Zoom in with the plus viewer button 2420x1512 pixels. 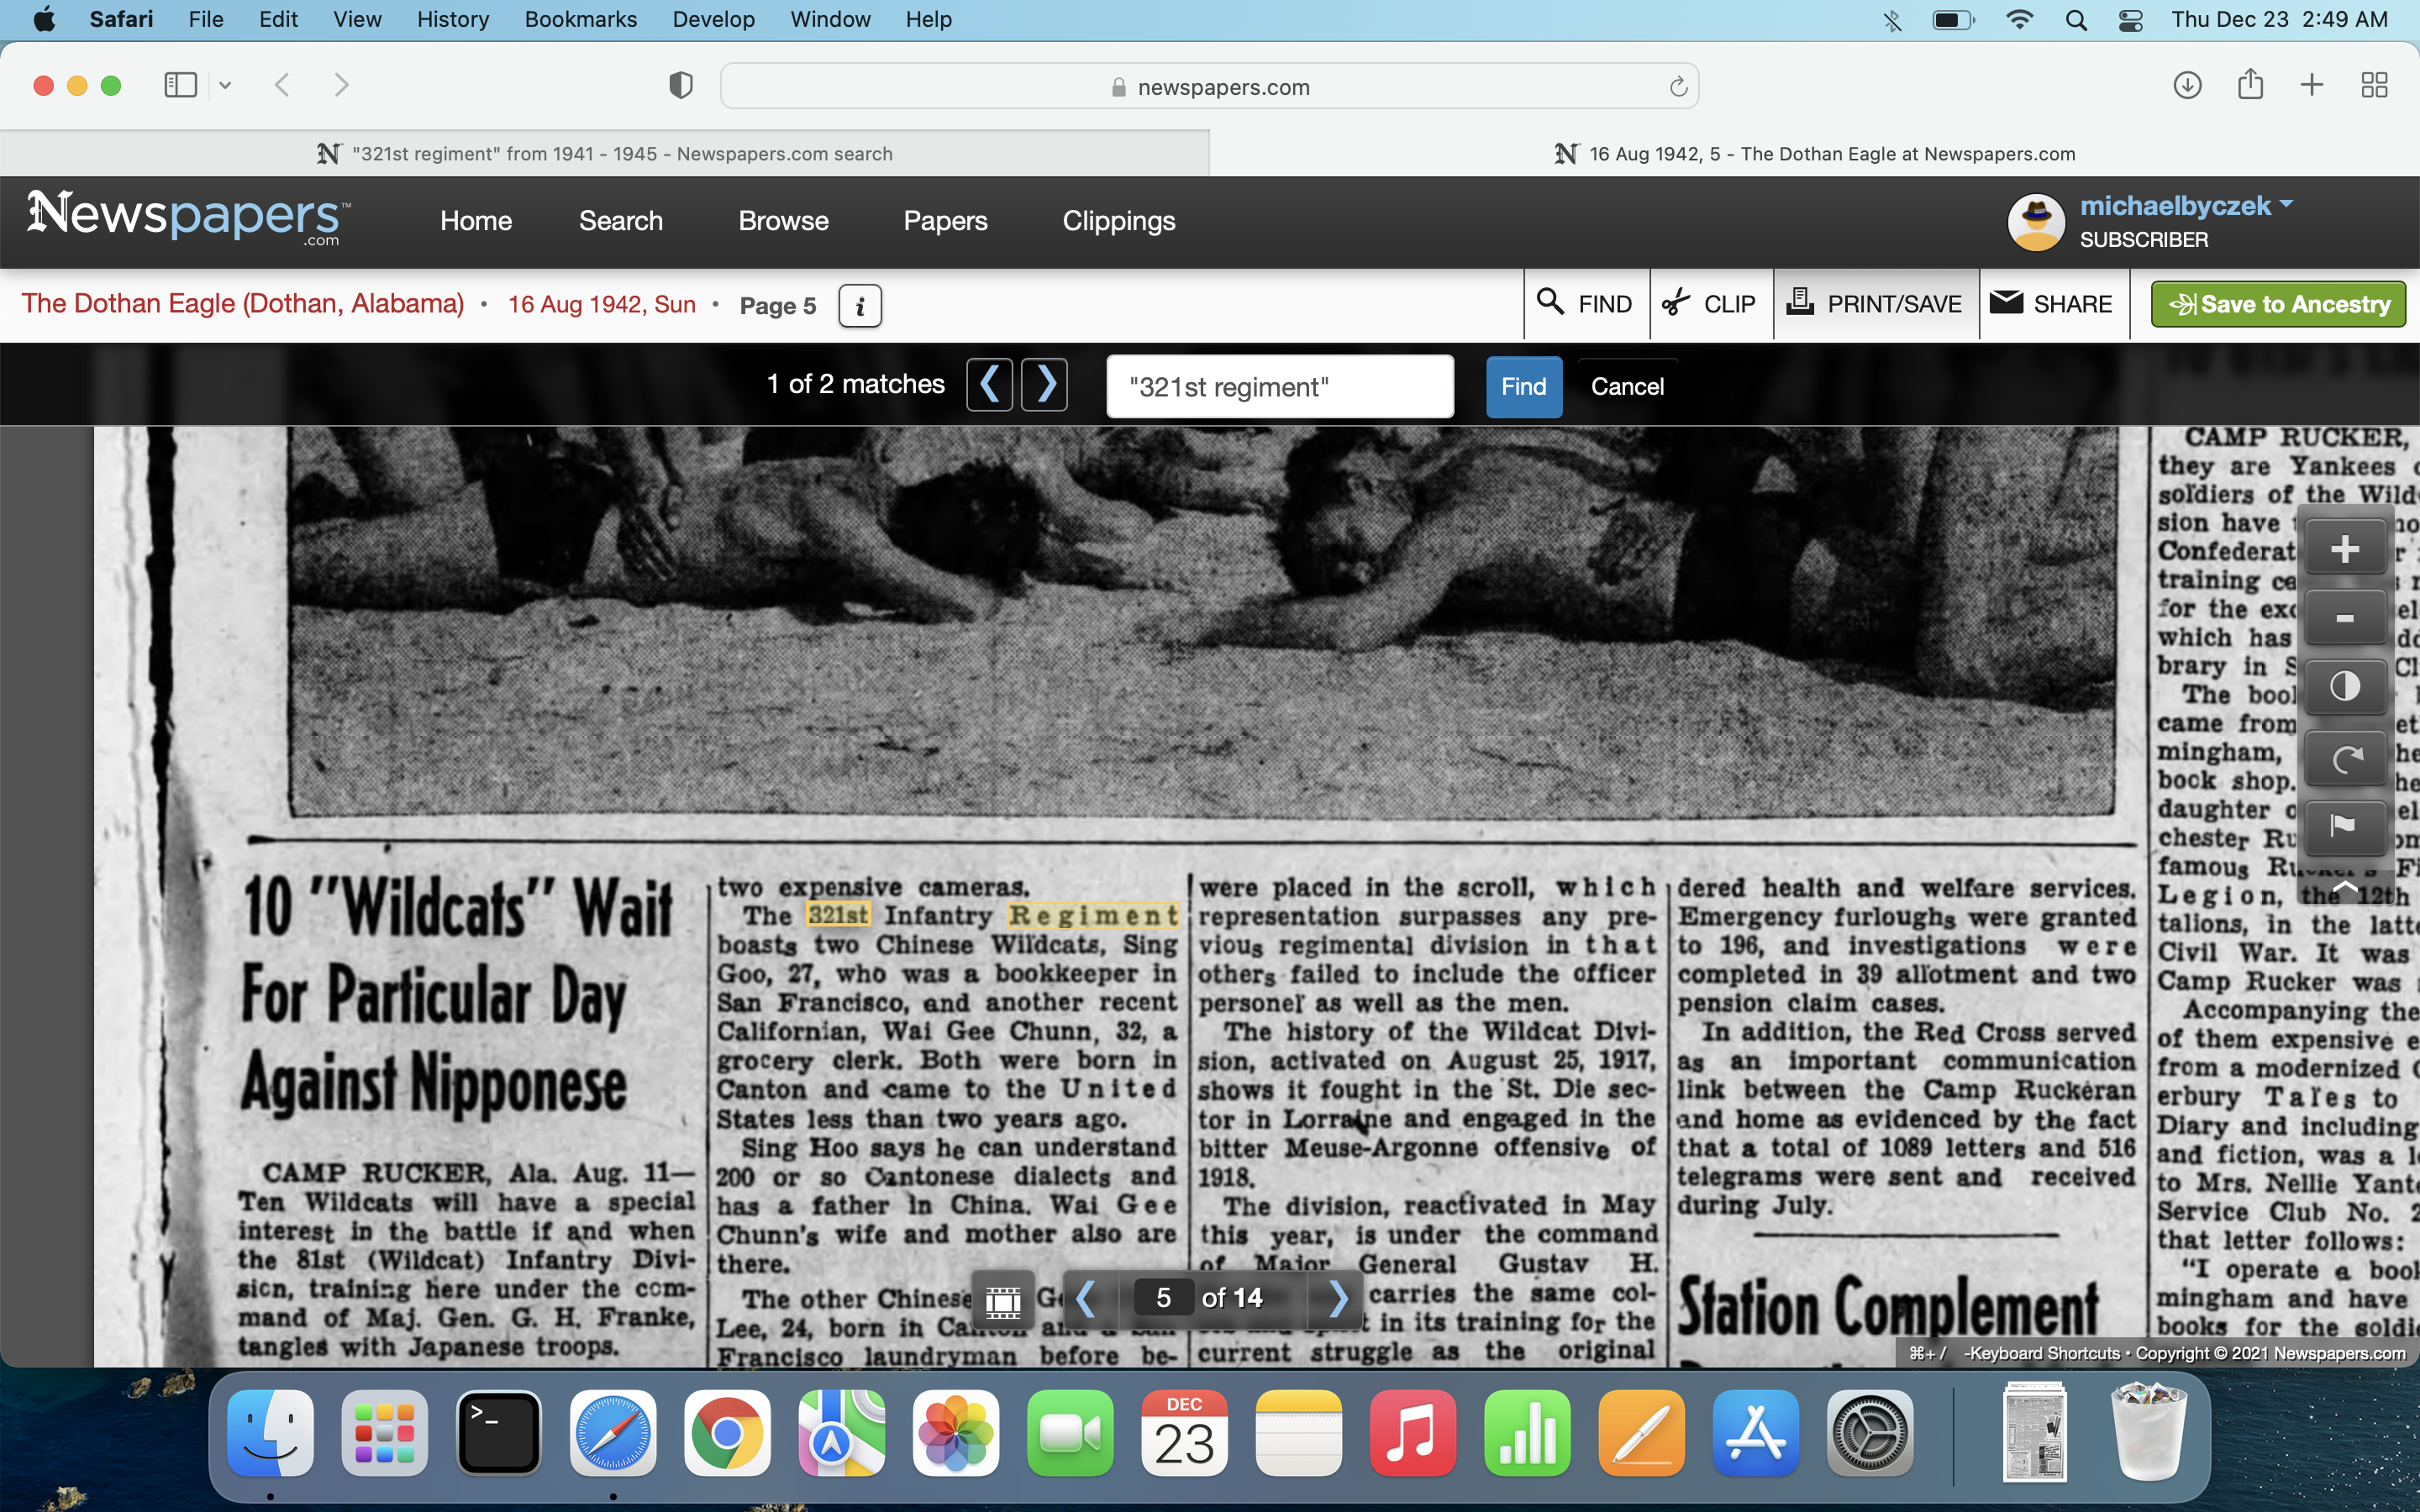[2344, 549]
